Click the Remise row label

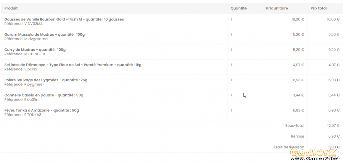coord(298,136)
